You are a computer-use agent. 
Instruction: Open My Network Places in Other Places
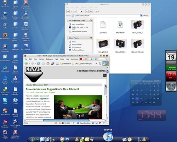tap(78, 50)
